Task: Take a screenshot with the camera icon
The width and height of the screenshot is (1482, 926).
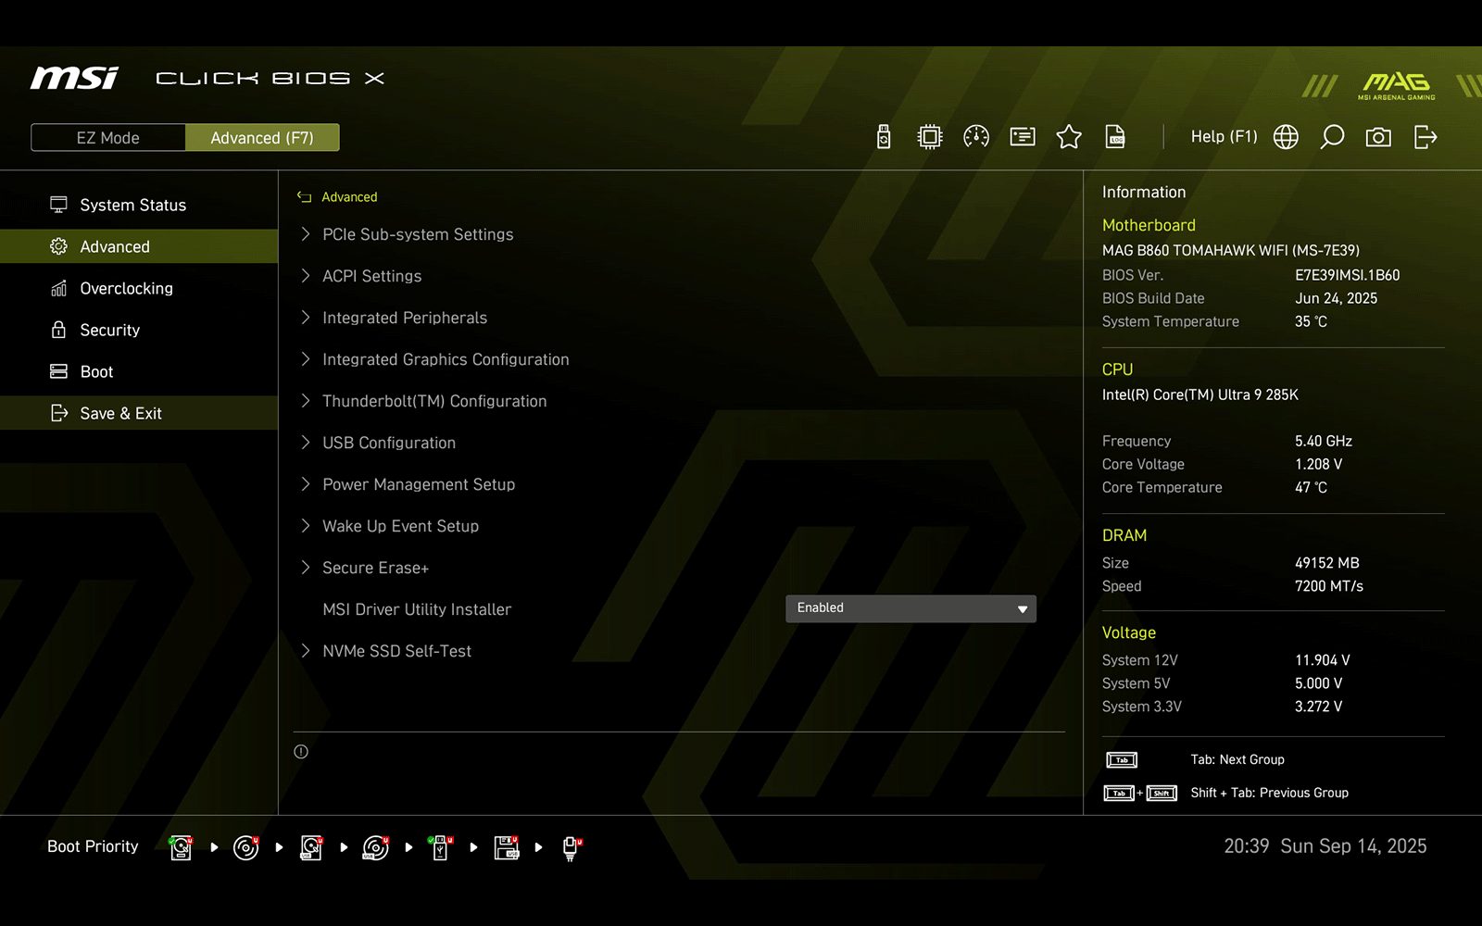Action: pos(1378,137)
